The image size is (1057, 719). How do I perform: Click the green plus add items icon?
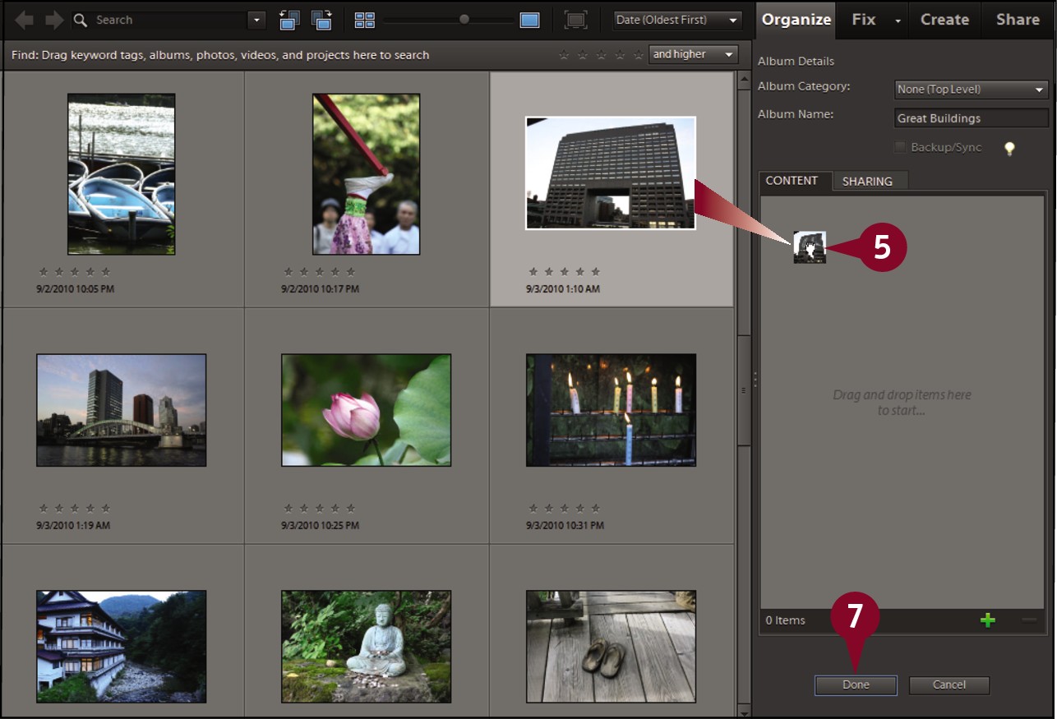click(x=988, y=620)
